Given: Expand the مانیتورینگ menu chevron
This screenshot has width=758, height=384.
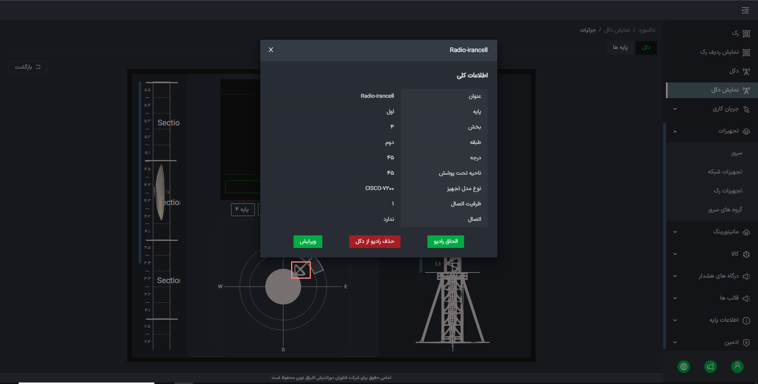Looking at the screenshot, I should (675, 232).
